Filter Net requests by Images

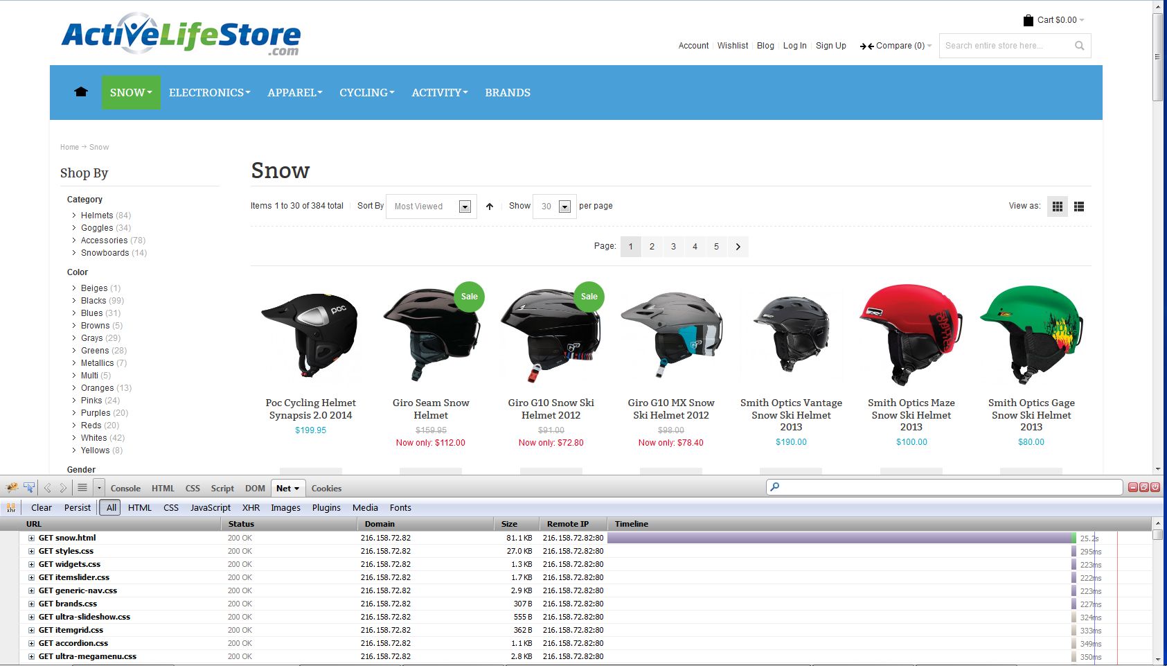click(x=285, y=507)
